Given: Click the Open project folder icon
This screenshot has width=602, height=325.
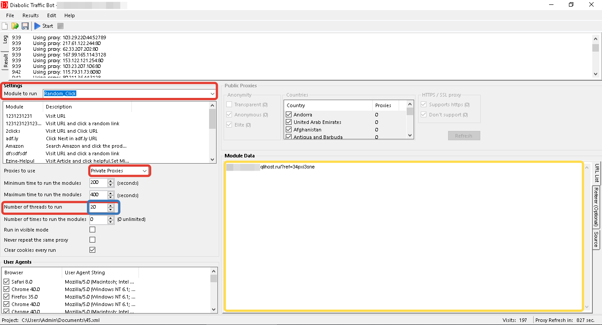Looking at the screenshot, I should tap(15, 26).
